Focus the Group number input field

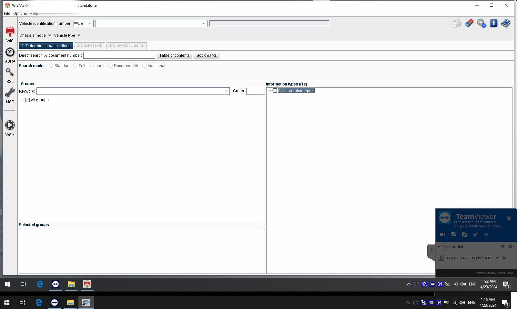(256, 91)
